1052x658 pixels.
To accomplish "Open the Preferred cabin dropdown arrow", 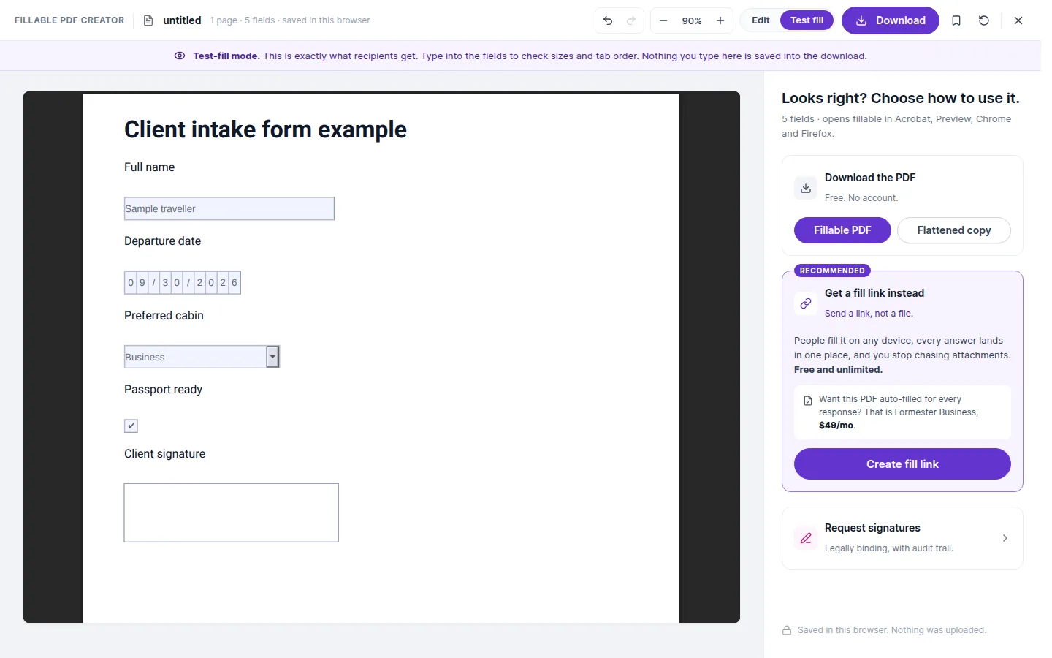I will (x=272, y=357).
